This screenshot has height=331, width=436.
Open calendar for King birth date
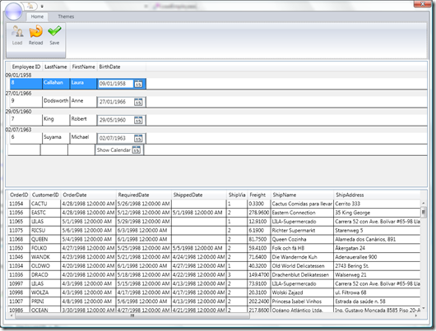(138, 120)
